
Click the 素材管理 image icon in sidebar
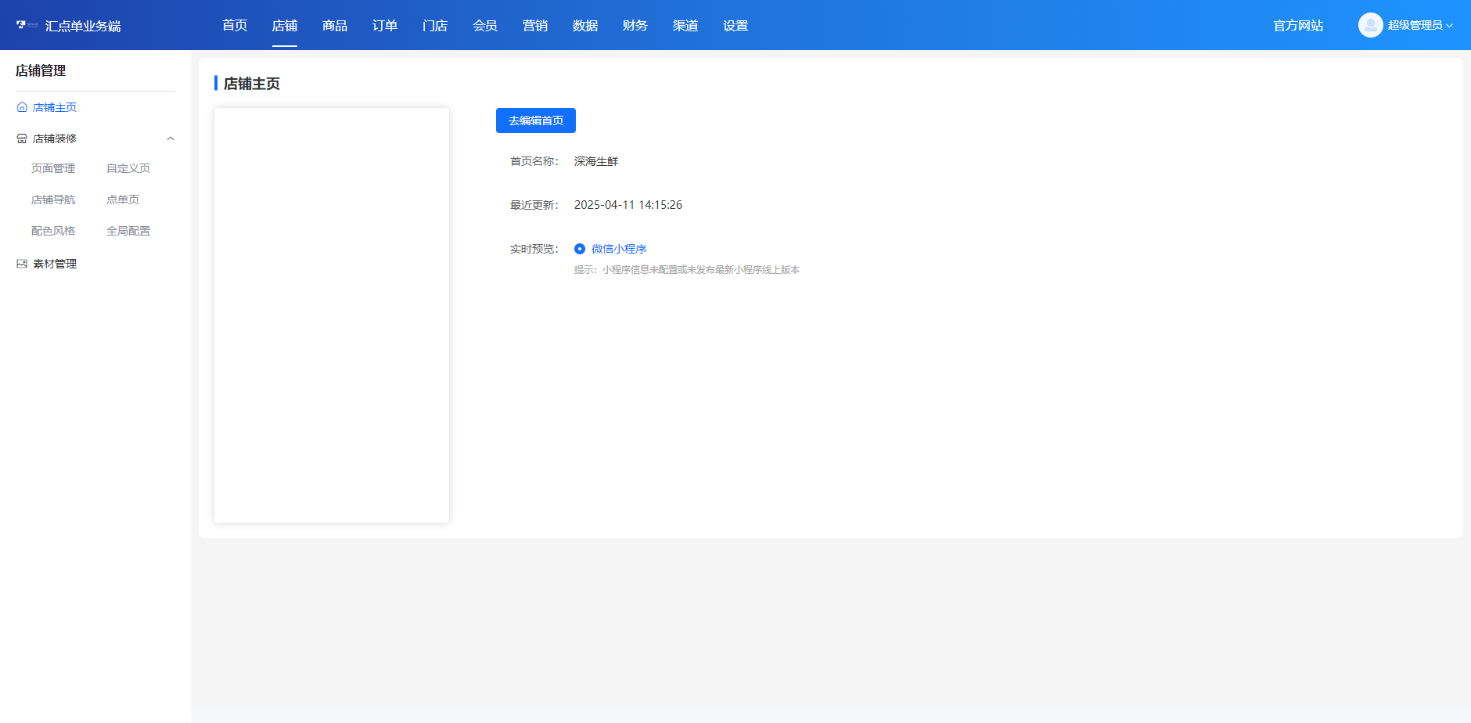pos(22,264)
